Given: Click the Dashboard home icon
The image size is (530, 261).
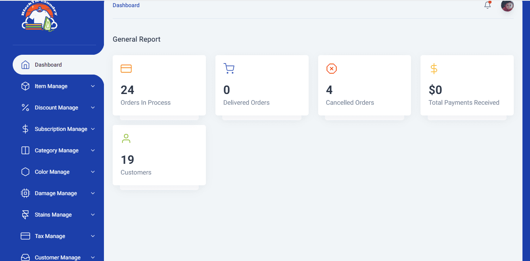Looking at the screenshot, I should click(x=25, y=65).
